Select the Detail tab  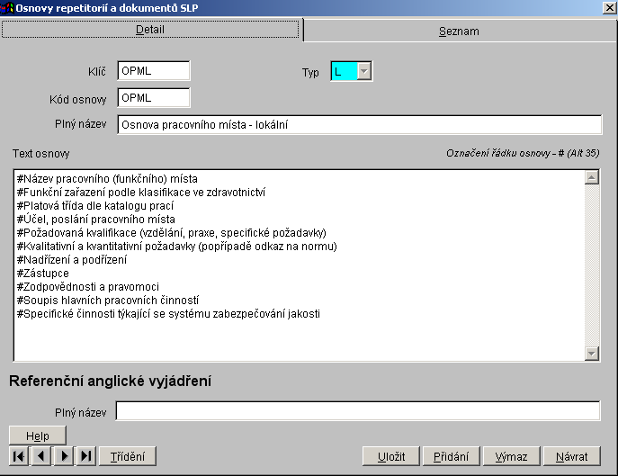coord(150,30)
